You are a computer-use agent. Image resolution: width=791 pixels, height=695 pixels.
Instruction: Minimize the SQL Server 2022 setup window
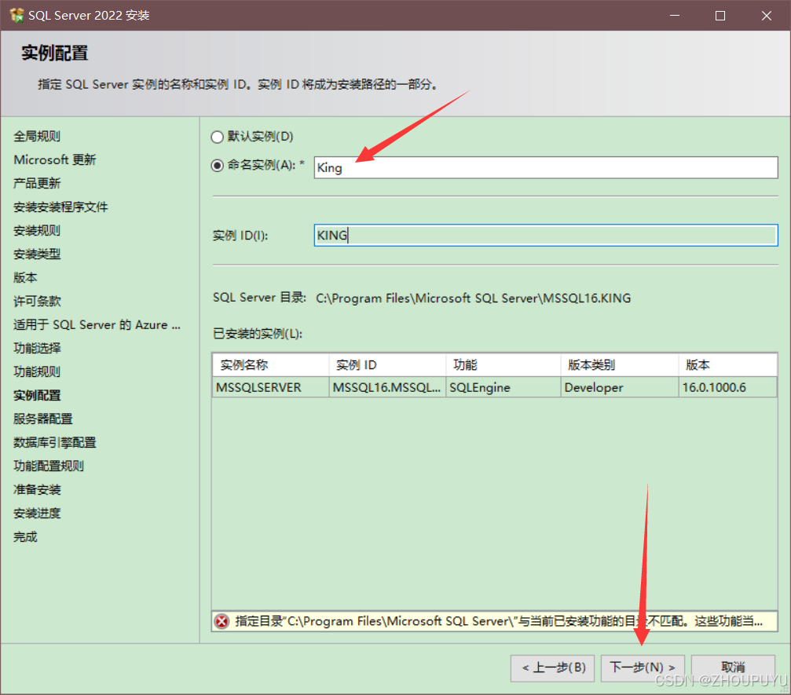(x=675, y=16)
